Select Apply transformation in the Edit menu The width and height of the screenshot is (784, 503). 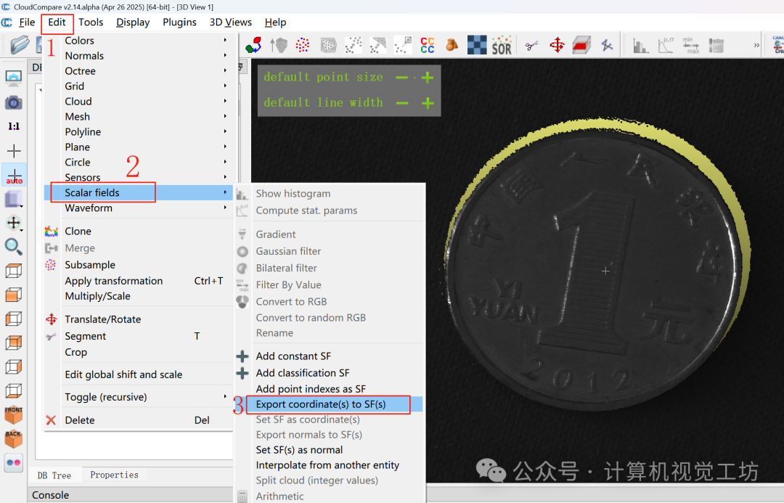point(139,281)
